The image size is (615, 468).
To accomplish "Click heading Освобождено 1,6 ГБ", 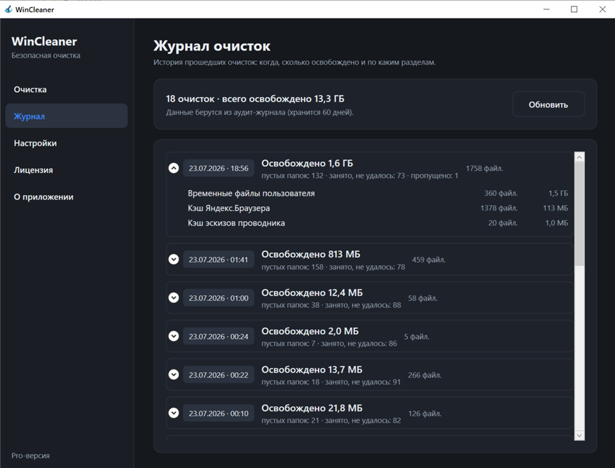I will (x=307, y=163).
